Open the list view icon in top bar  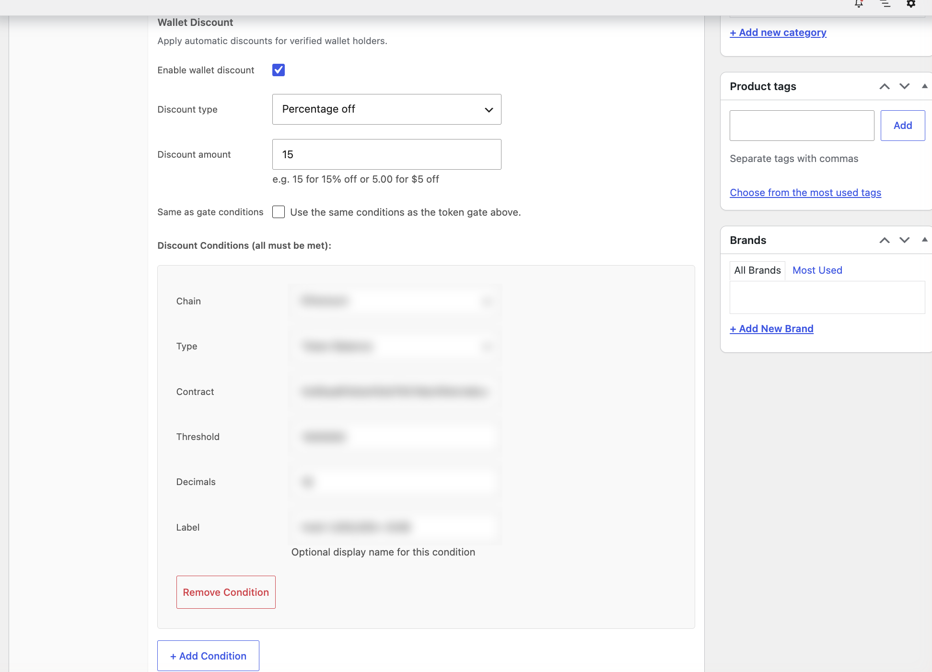pos(885,4)
